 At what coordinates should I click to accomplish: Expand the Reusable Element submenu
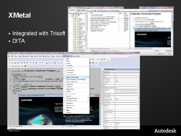coord(76,98)
